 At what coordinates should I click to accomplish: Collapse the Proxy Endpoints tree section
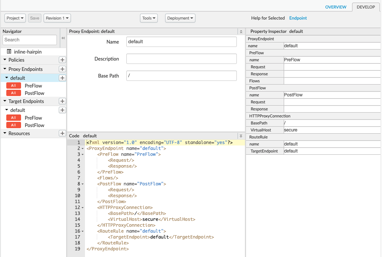click(x=5, y=69)
